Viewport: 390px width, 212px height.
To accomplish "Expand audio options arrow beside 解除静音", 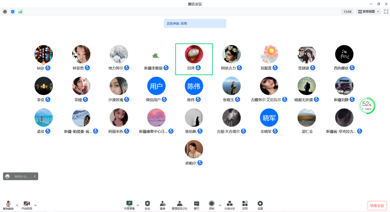I will point(17,205).
